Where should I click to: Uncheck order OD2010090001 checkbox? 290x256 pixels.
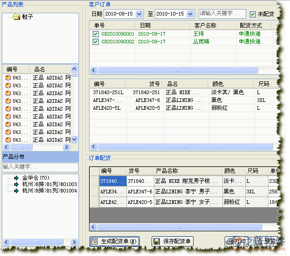[95, 34]
